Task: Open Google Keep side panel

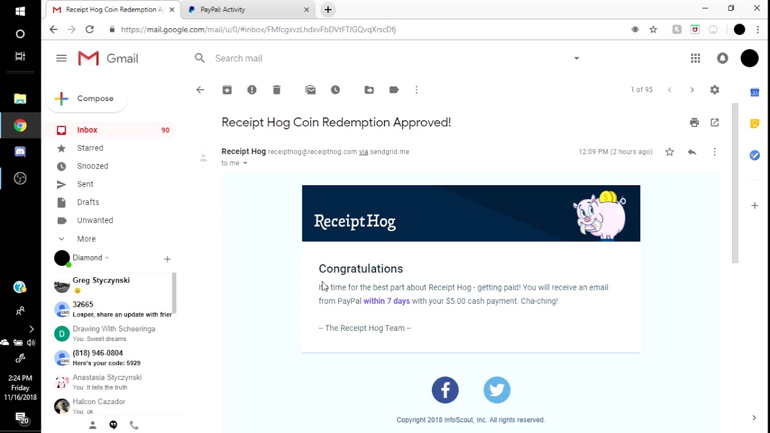Action: 754,123
